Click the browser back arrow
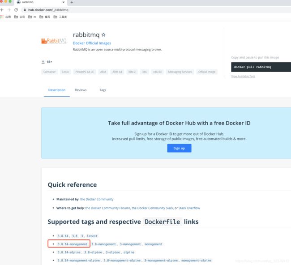Image resolution: width=291 pixels, height=265 pixels. click(2, 10)
